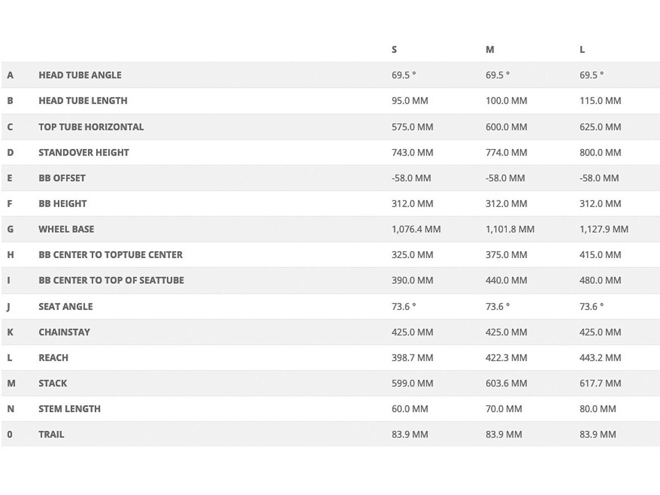Viewport: 660px width, 495px height.
Task: Click the 1,076.4 MM wheel base value
Action: (416, 229)
